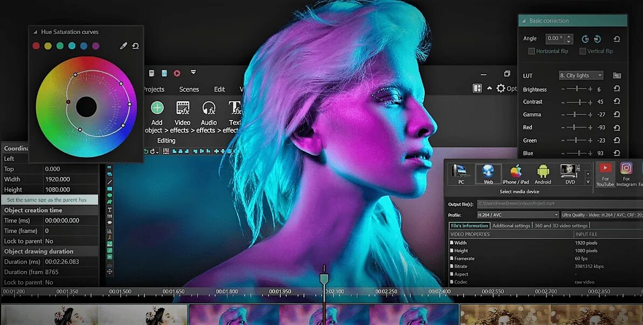Select PC as the media device
The height and width of the screenshot is (325, 643).
[x=460, y=174]
